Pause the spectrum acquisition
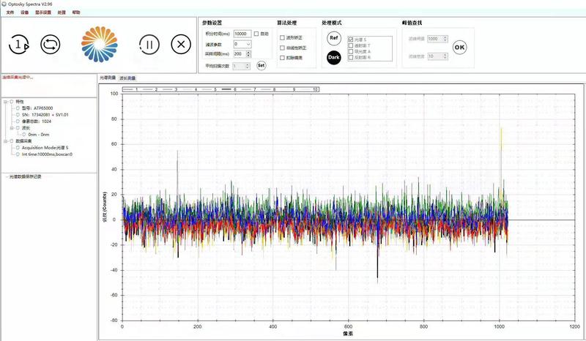586x341 pixels. [x=149, y=44]
